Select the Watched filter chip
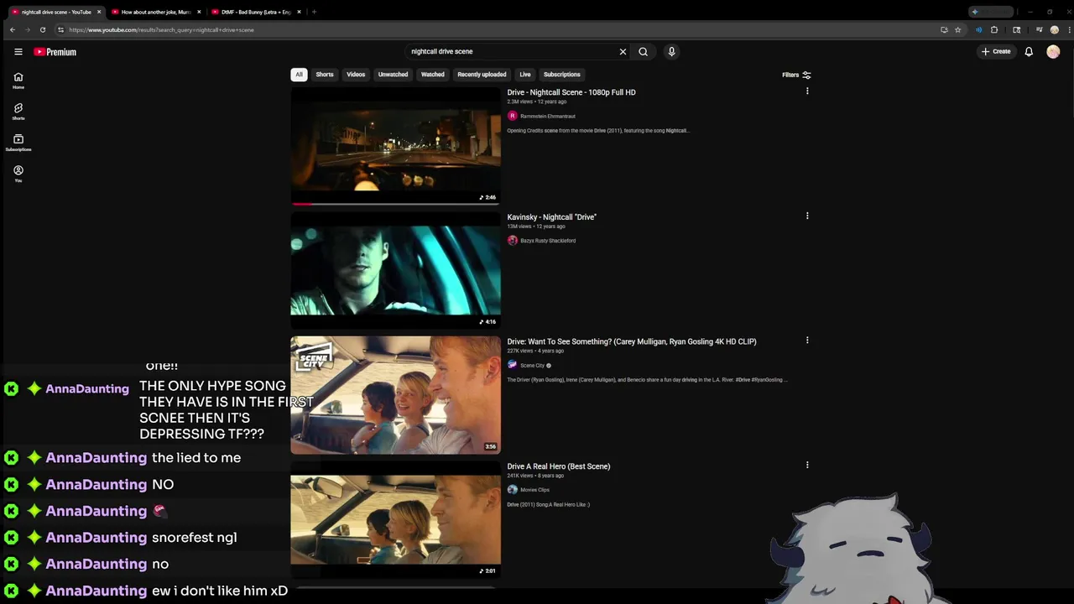 coord(433,75)
